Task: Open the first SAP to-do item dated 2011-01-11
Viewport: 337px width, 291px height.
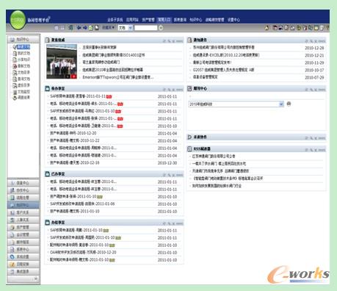Action: click(78, 96)
